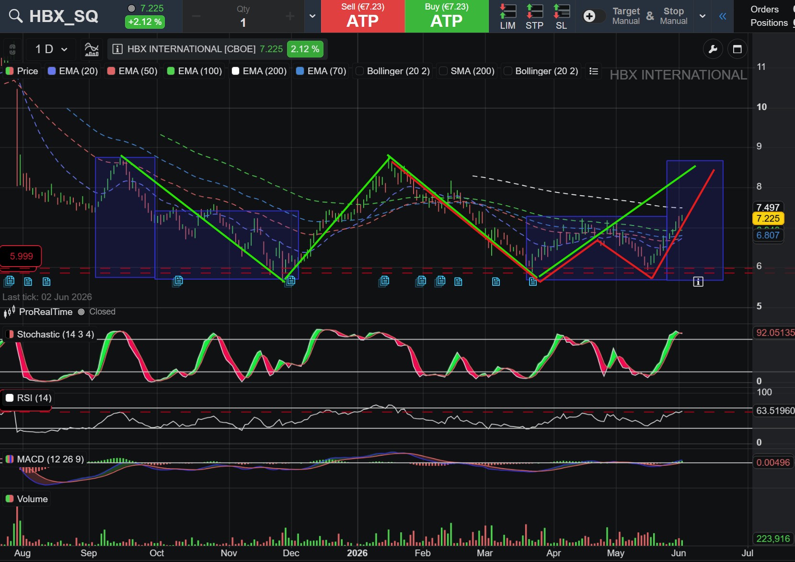Toggle the Target & Stop switch
Image resolution: width=795 pixels, height=562 pixels.
pyautogui.click(x=593, y=16)
